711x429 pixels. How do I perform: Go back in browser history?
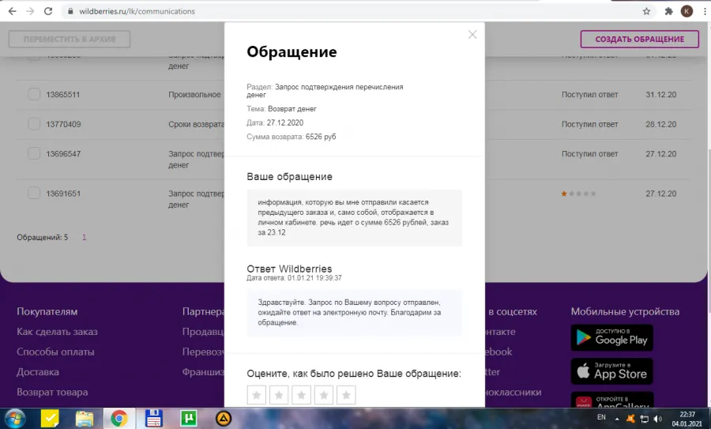[x=12, y=11]
